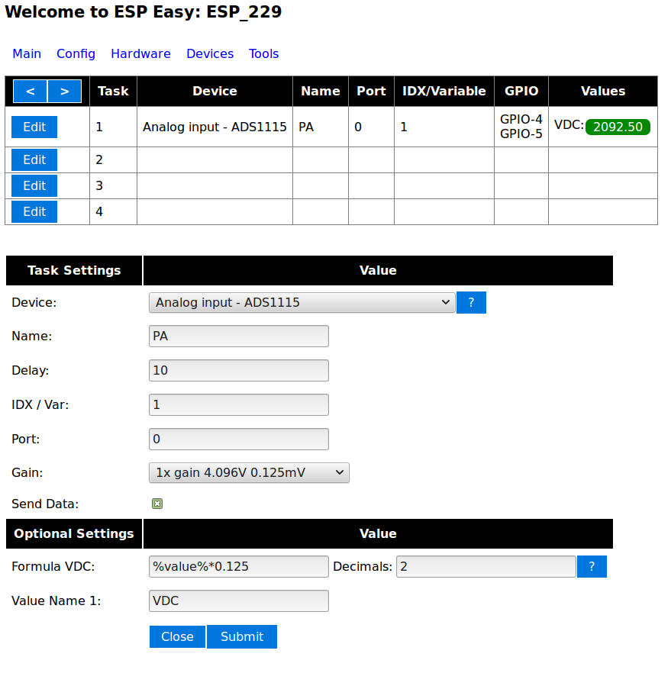Open help '?' next to Decimals field
Screen dimensions: 671x673
point(592,567)
